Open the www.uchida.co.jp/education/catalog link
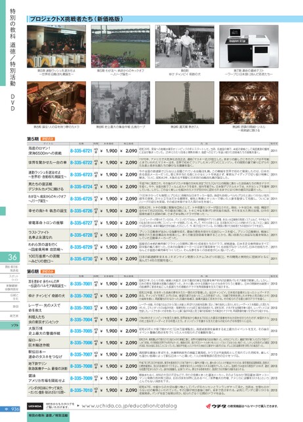303x422 pixels. tap(129, 406)
